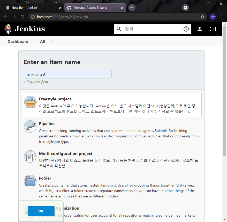
Task: Click the Jenkins butler logo icon
Action: coord(8,29)
